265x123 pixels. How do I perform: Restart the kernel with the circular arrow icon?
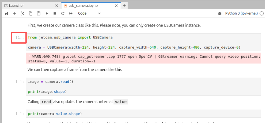[63, 13]
